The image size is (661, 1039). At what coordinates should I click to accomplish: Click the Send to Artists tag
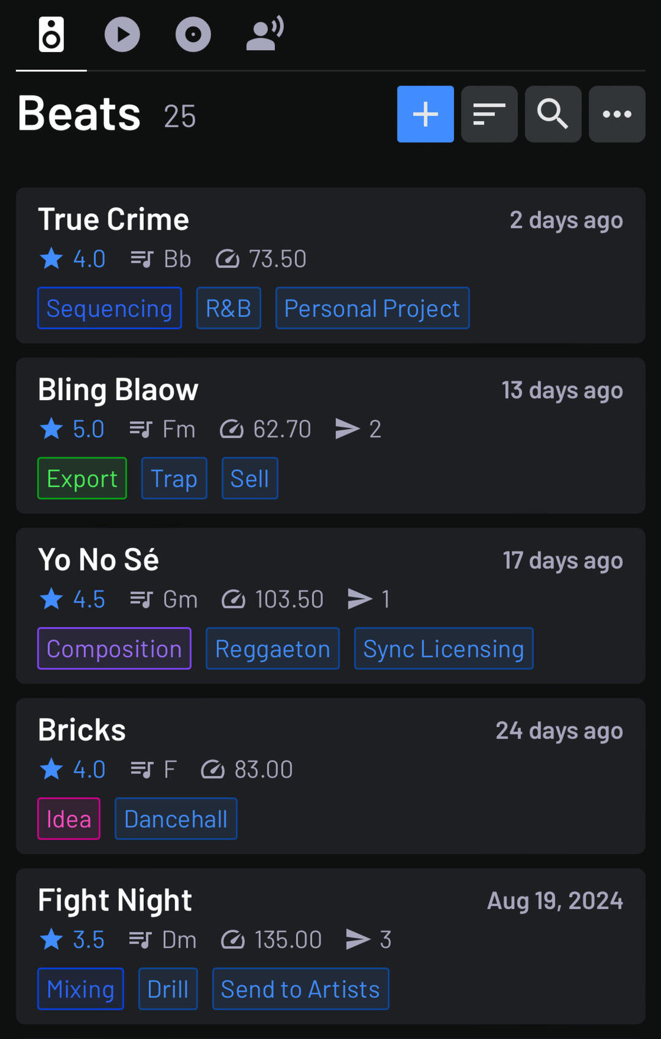point(301,989)
